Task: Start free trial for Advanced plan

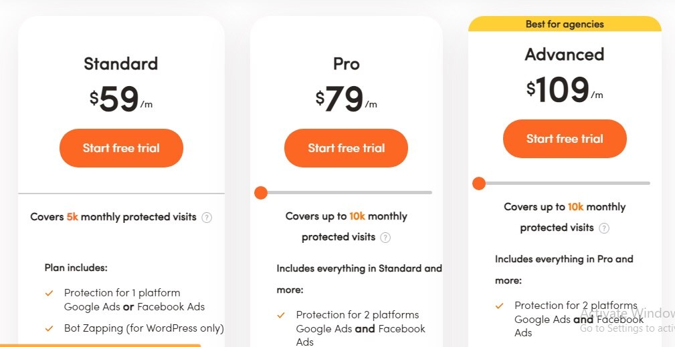Action: click(x=565, y=139)
